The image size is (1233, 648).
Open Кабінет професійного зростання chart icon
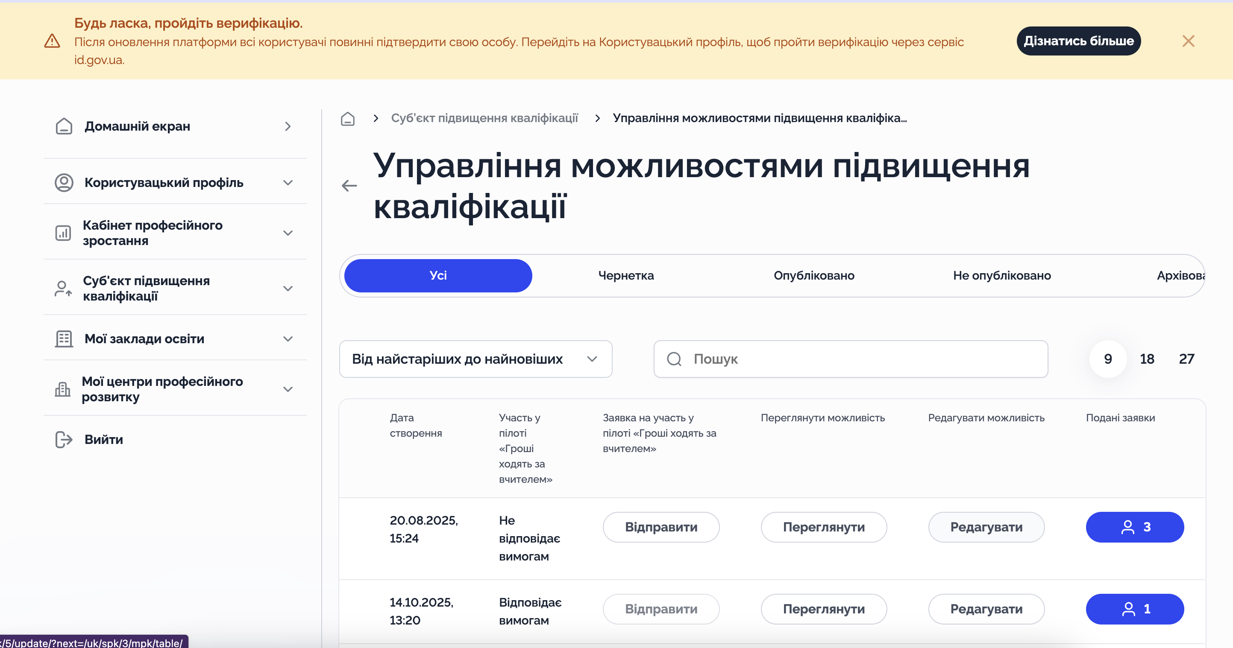coord(63,233)
